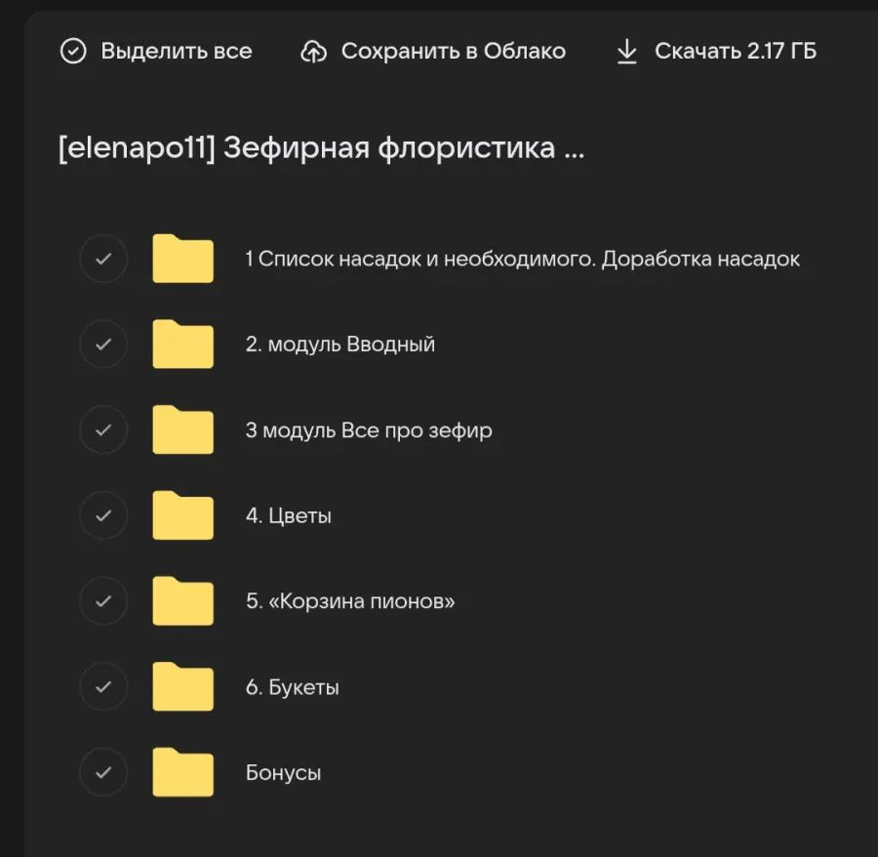Toggle selection circle for 'Бонусы'
The image size is (878, 857).
[x=103, y=772]
